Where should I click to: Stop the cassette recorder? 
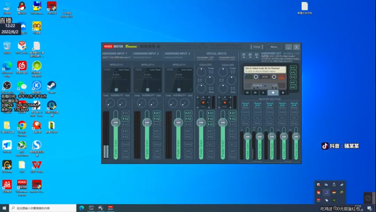[273, 92]
